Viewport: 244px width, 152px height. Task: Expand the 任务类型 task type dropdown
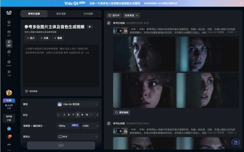pyautogui.click(x=131, y=15)
